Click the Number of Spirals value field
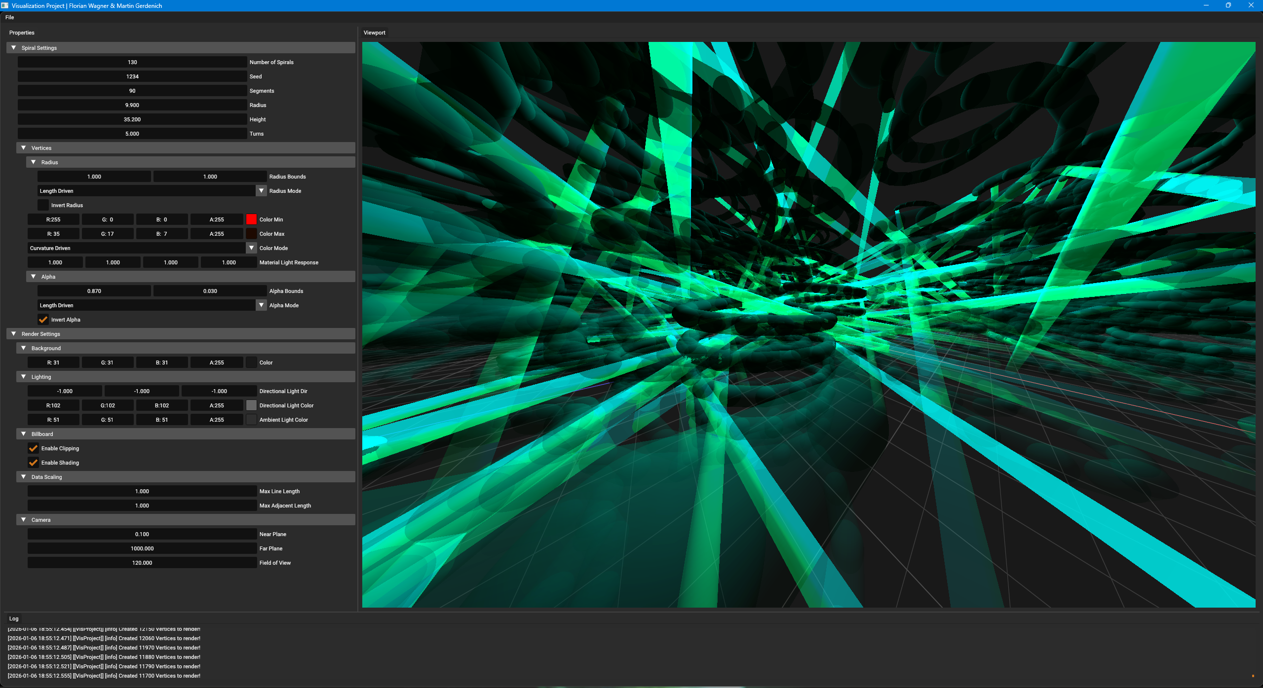Screen dimensions: 1263x688 [x=132, y=62]
